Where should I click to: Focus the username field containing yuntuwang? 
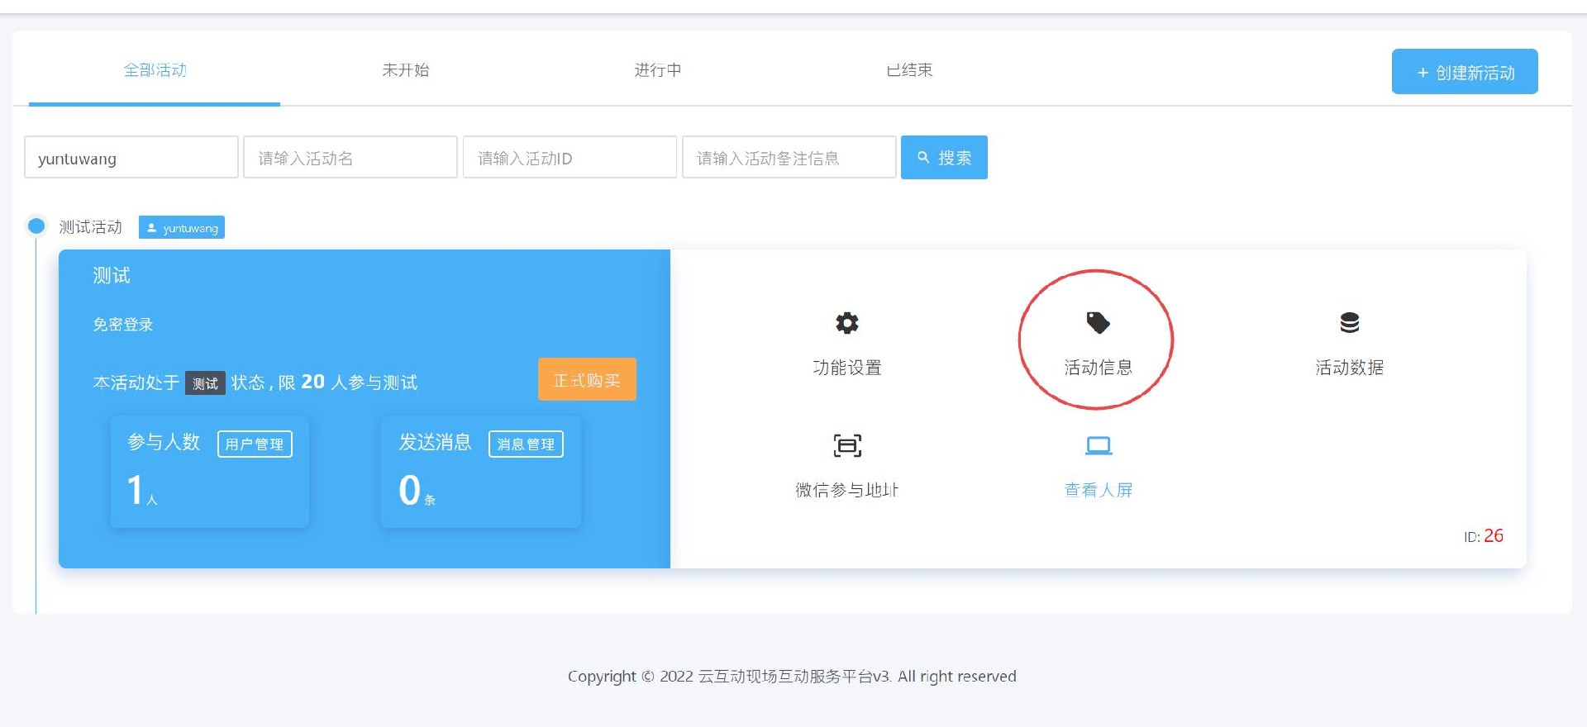(131, 158)
